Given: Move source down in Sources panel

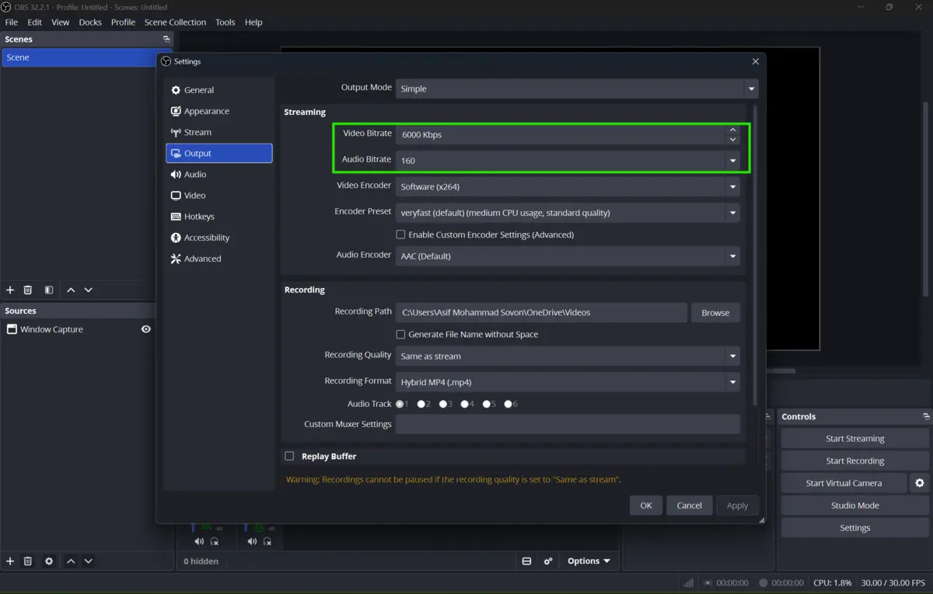Looking at the screenshot, I should (89, 561).
